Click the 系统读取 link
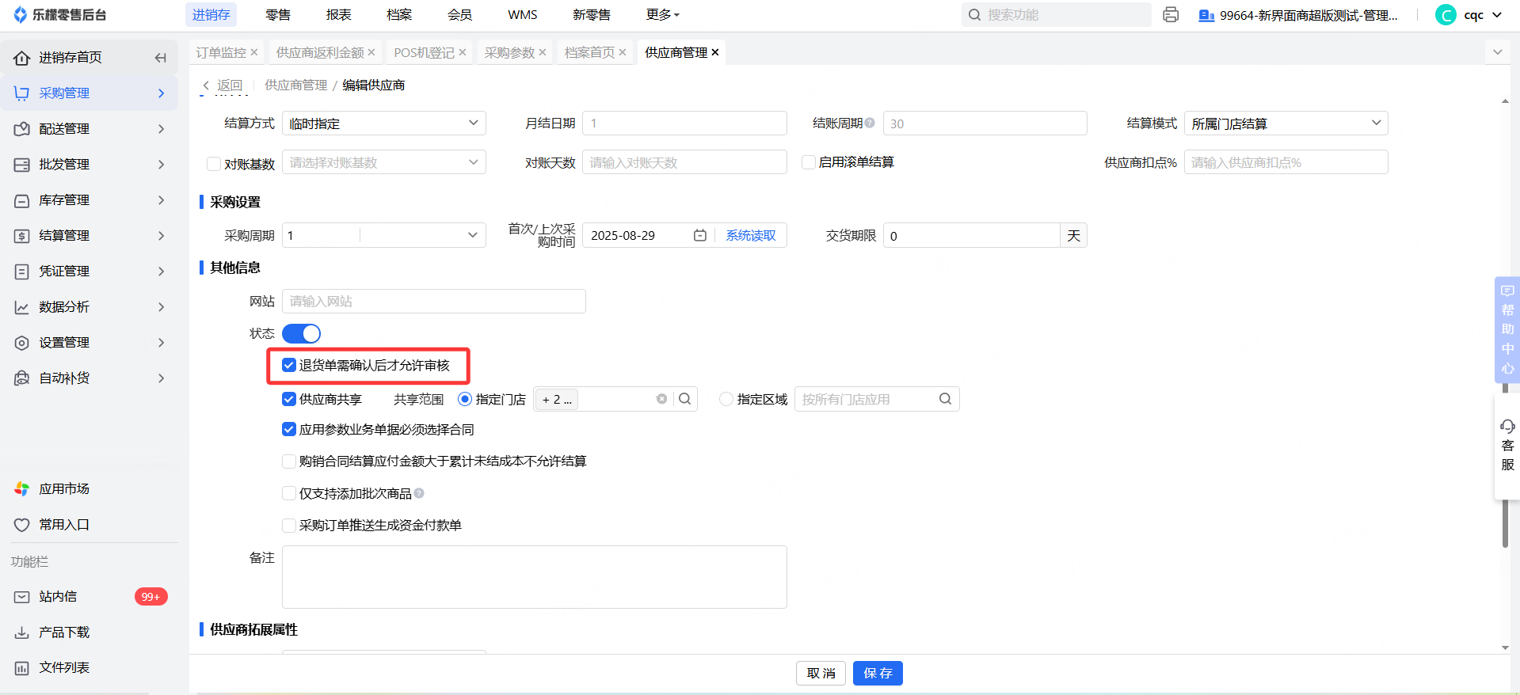The height and width of the screenshot is (695, 1520). 751,236
